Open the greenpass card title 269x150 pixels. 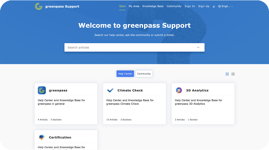pos(58,90)
